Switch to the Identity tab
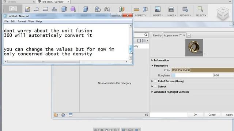This screenshot has height=131, width=234. pos(157,36)
